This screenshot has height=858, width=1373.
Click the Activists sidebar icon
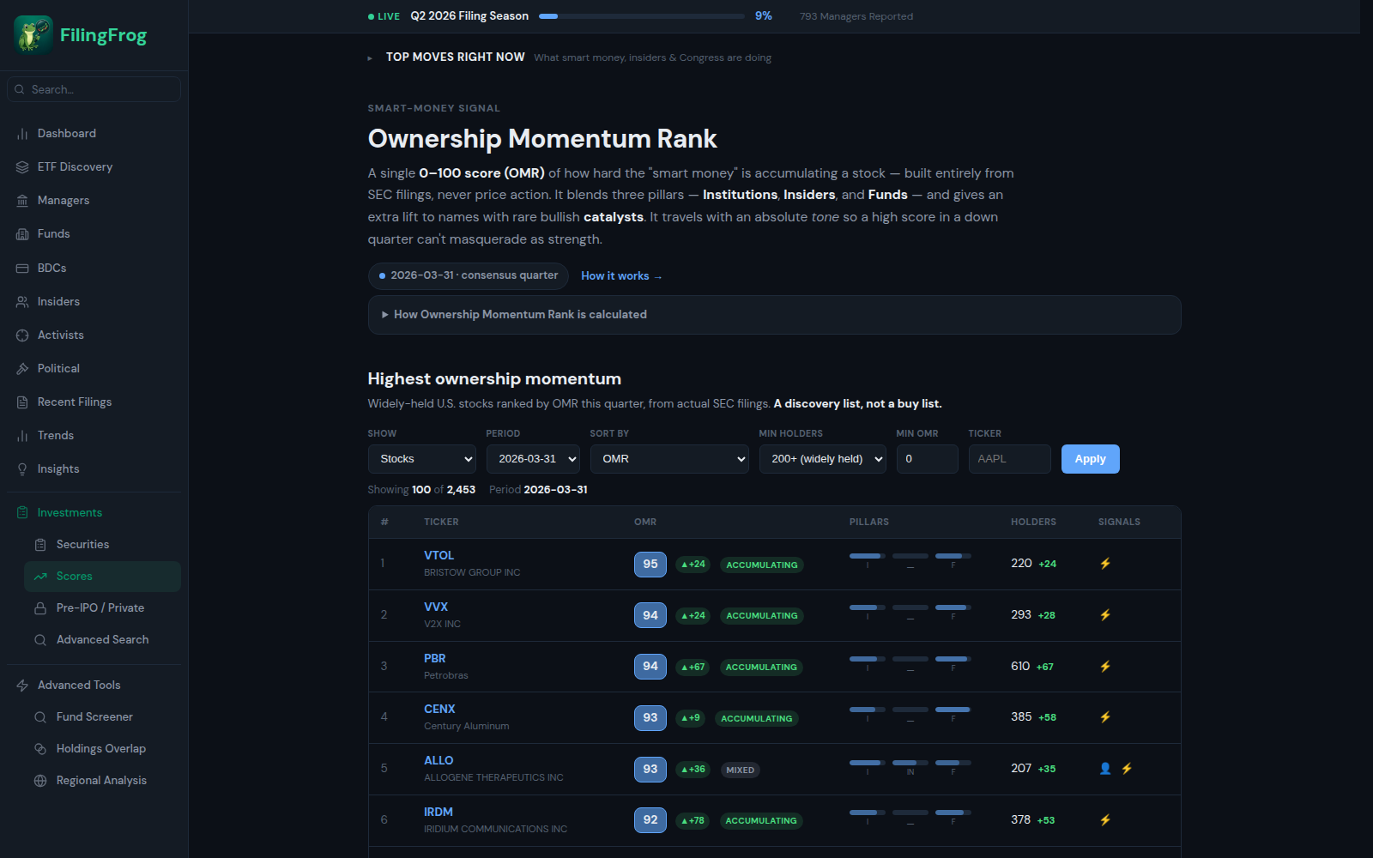click(22, 335)
